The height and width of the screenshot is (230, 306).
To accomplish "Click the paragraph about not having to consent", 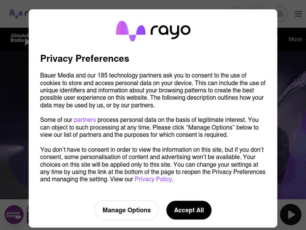I will coord(153,164).
